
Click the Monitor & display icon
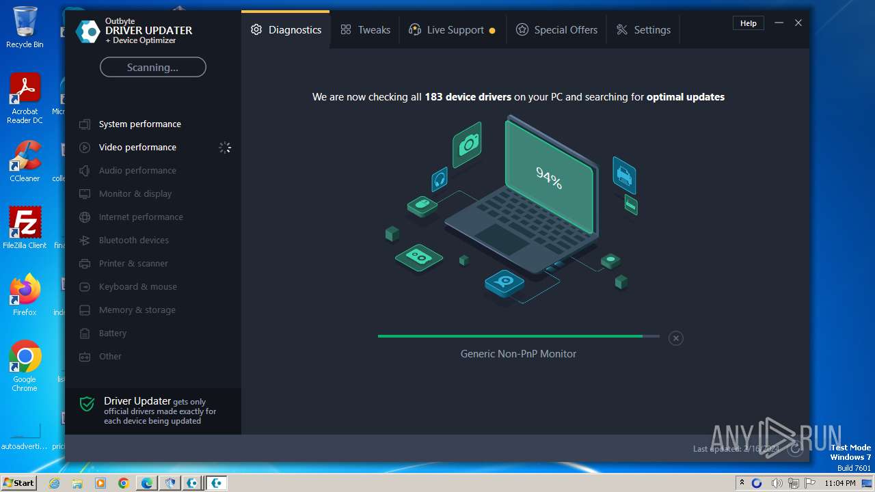point(85,194)
